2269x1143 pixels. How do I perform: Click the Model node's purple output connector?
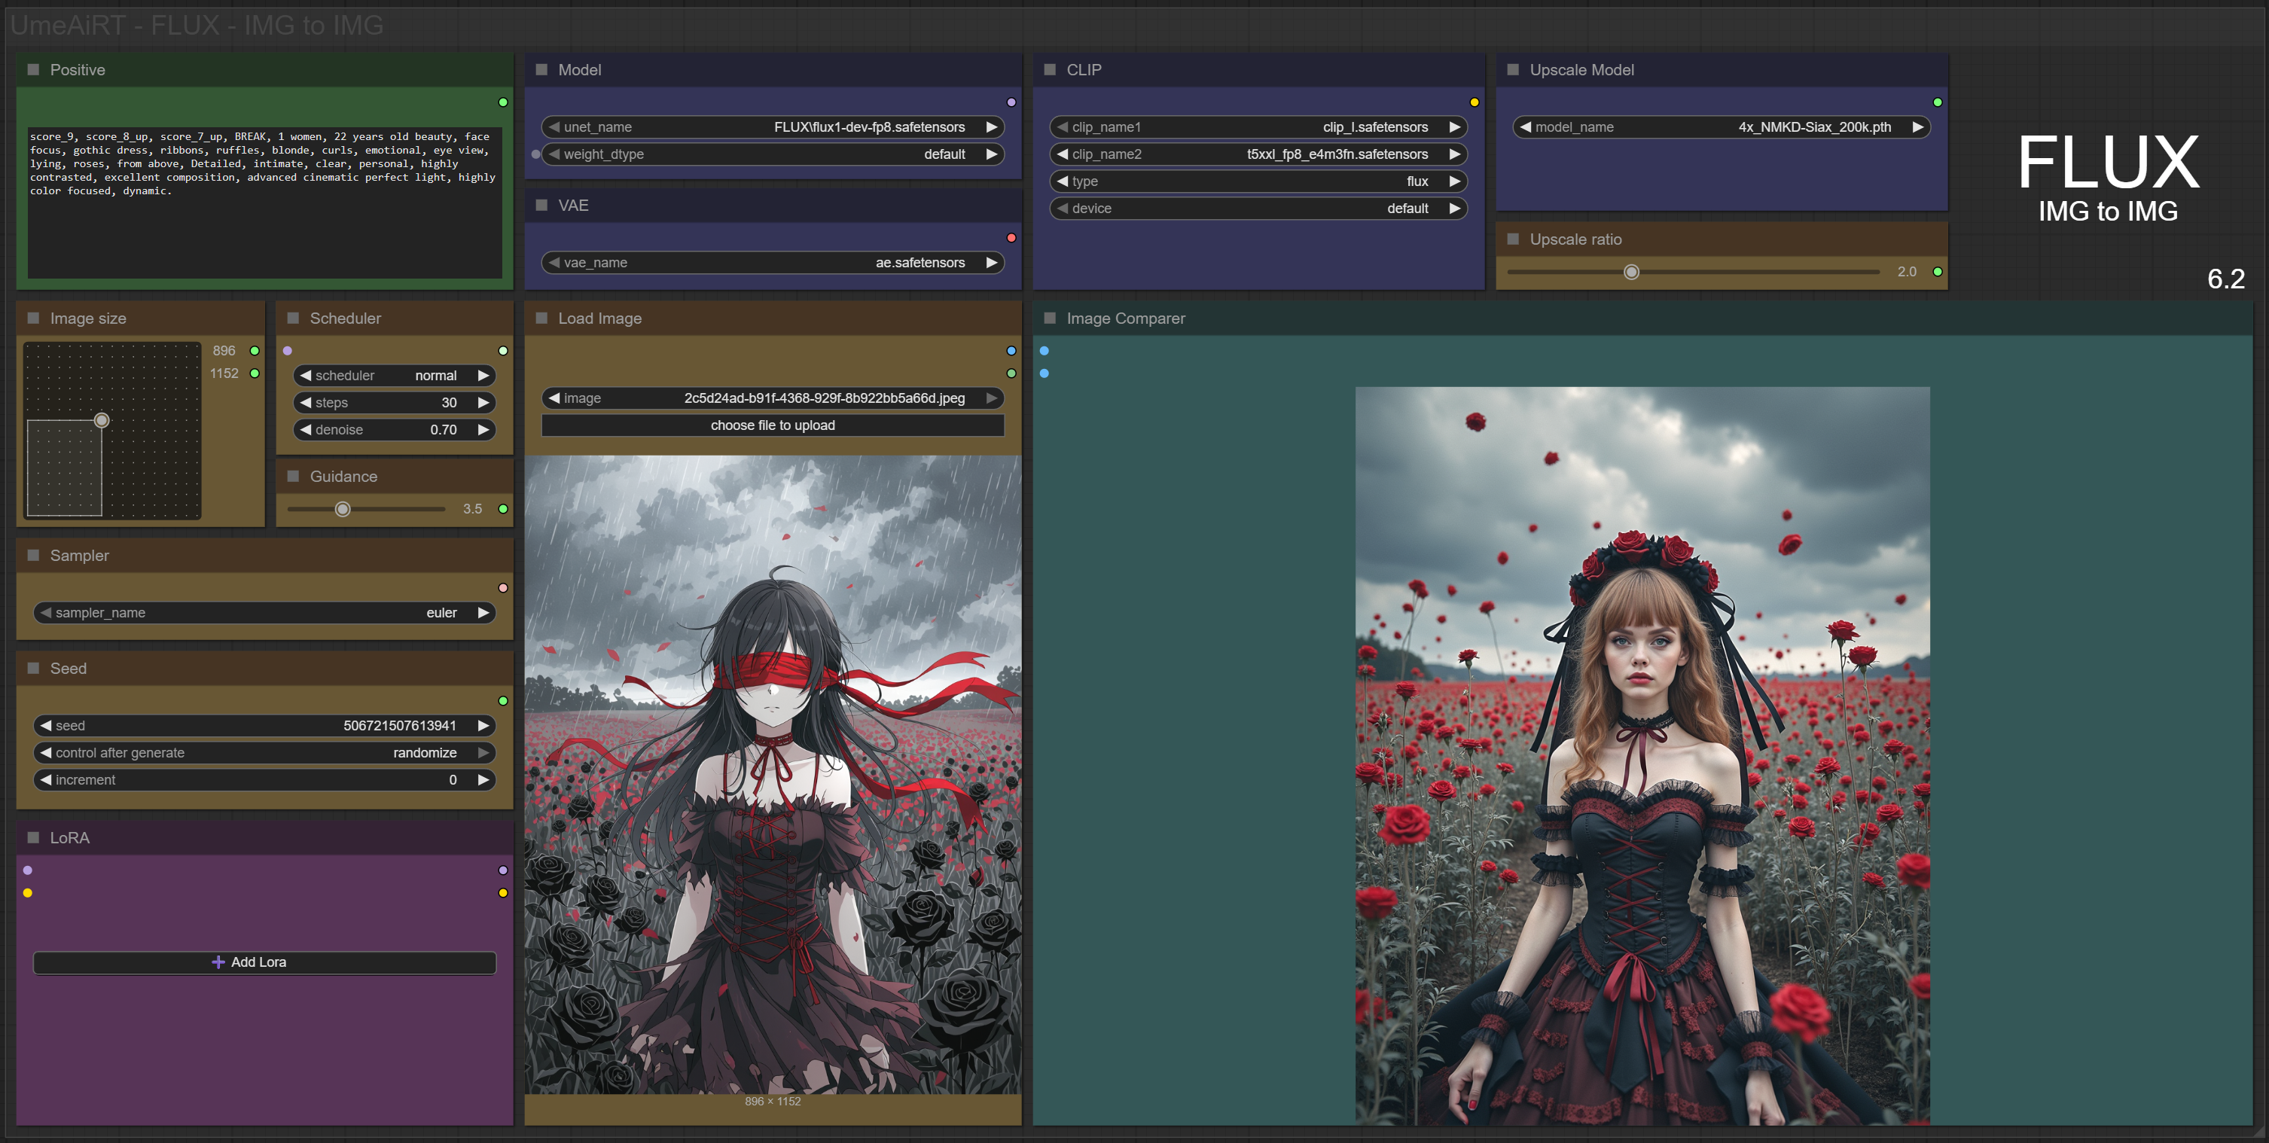point(1011,102)
